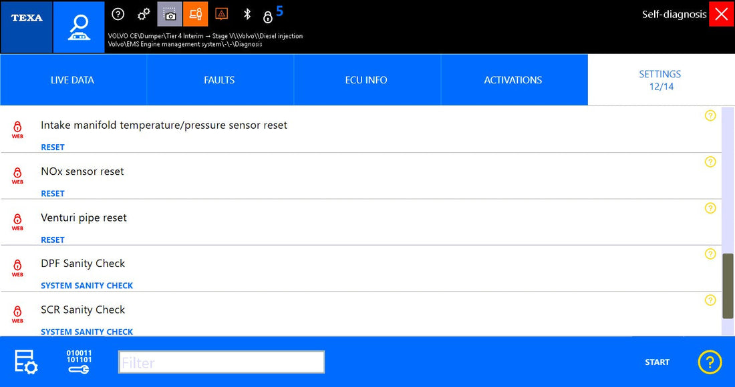The height and width of the screenshot is (387, 735).
Task: Open help for NOx sensor reset row
Action: coord(710,162)
